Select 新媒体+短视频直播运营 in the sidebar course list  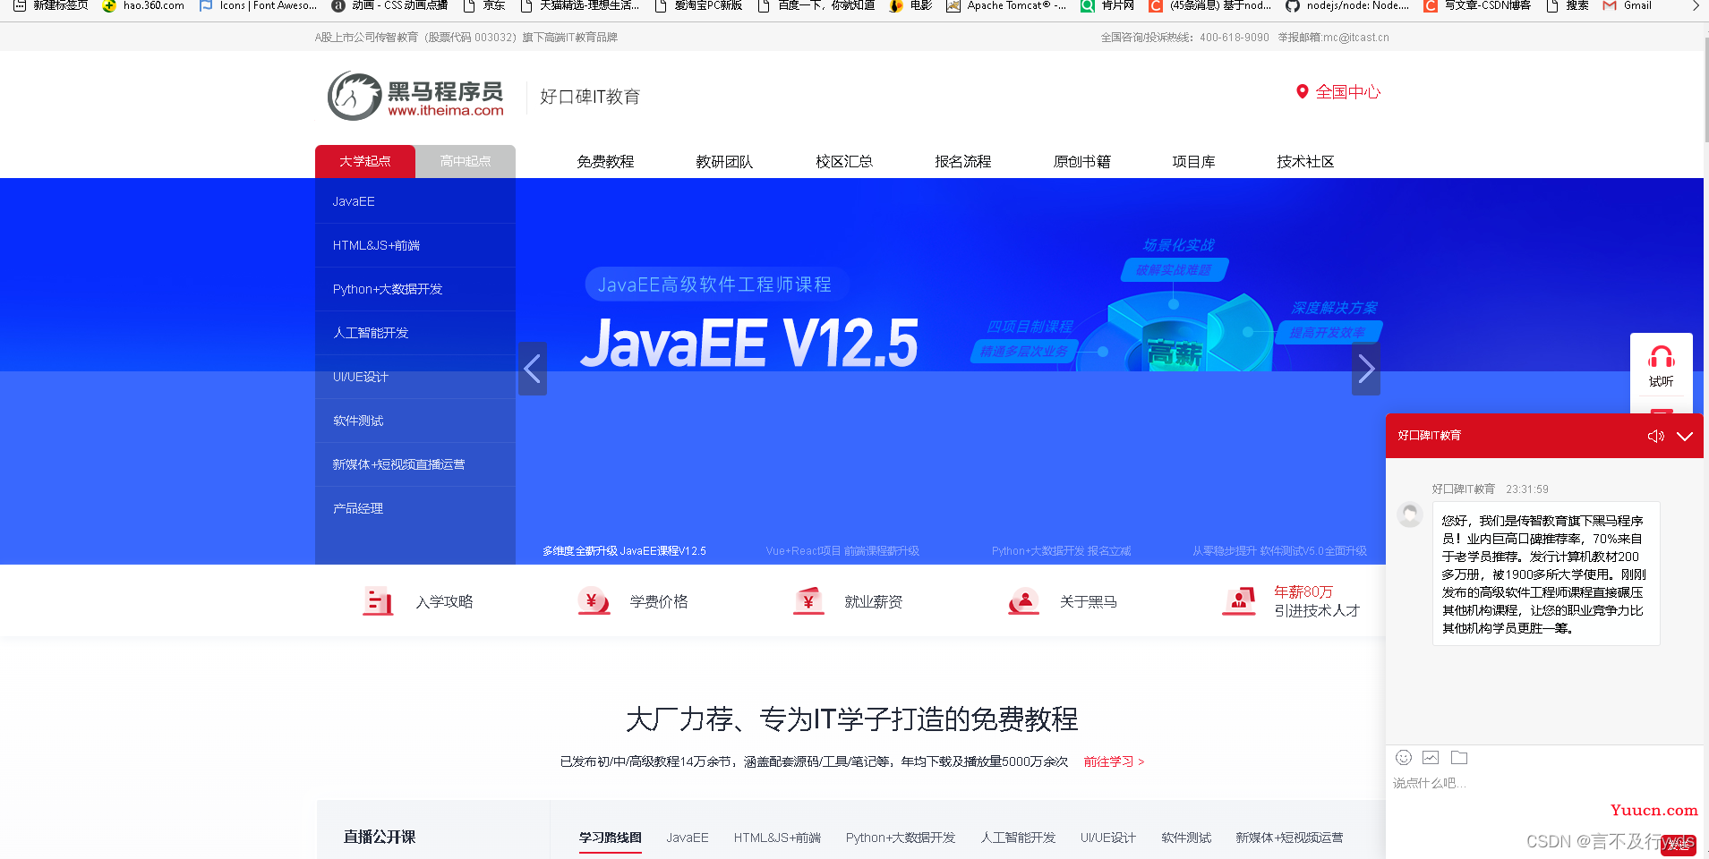coord(415,464)
